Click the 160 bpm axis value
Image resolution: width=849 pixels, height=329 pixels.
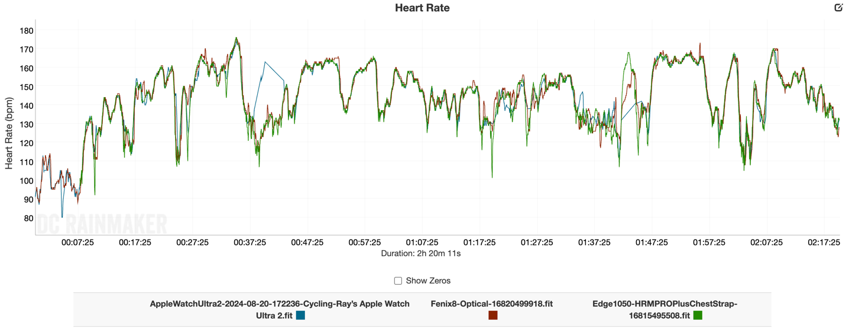27,68
